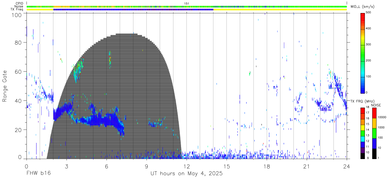Image resolution: width=390 pixels, height=180 pixels.
Task: Click the TX Freq row label
Action: pyautogui.click(x=17, y=10)
